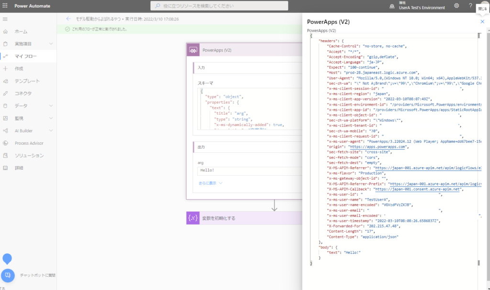Open settings gear in top bar
Viewport: 490px width, 290px height.
pyautogui.click(x=457, y=6)
